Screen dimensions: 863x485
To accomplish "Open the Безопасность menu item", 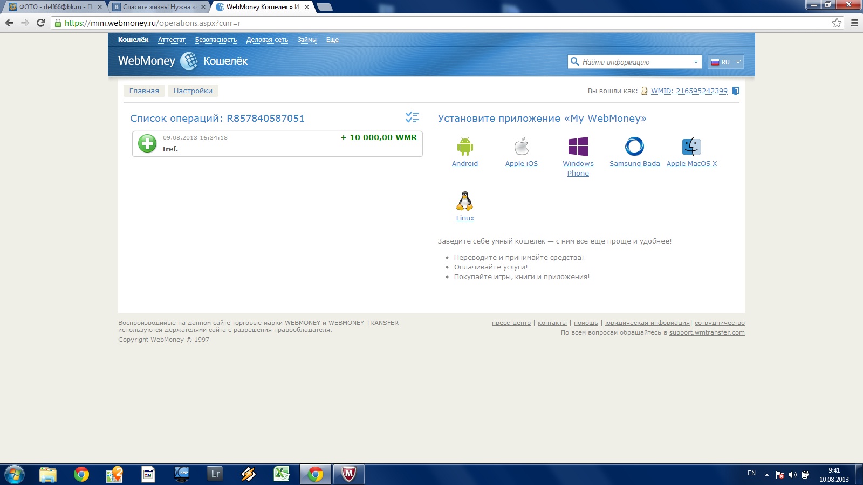I will [216, 40].
